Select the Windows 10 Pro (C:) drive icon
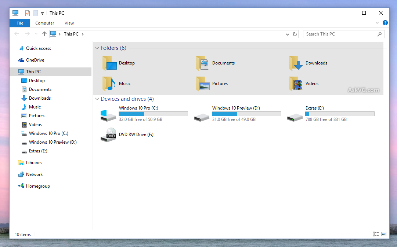 click(108, 115)
